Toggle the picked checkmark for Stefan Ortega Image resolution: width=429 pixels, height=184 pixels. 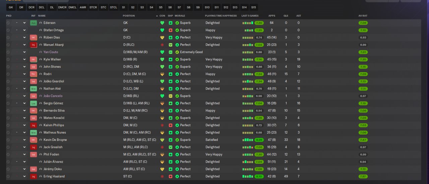point(8,30)
